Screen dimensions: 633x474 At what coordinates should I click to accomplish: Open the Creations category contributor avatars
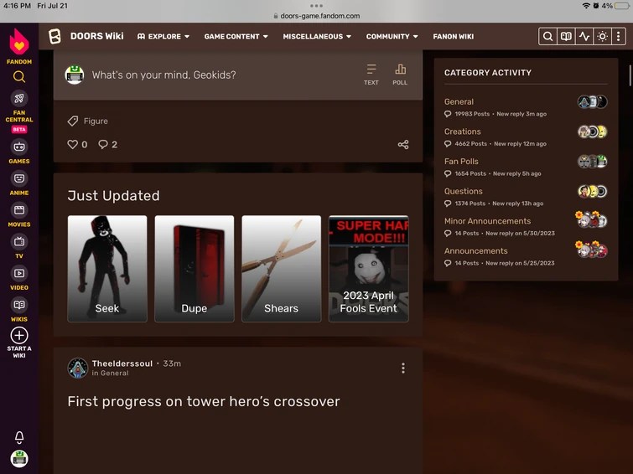[x=592, y=131]
